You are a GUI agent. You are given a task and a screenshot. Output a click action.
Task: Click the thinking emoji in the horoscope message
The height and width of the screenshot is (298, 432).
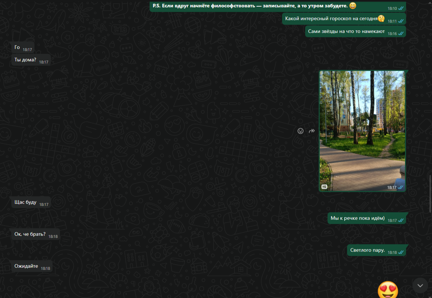pyautogui.click(x=381, y=18)
